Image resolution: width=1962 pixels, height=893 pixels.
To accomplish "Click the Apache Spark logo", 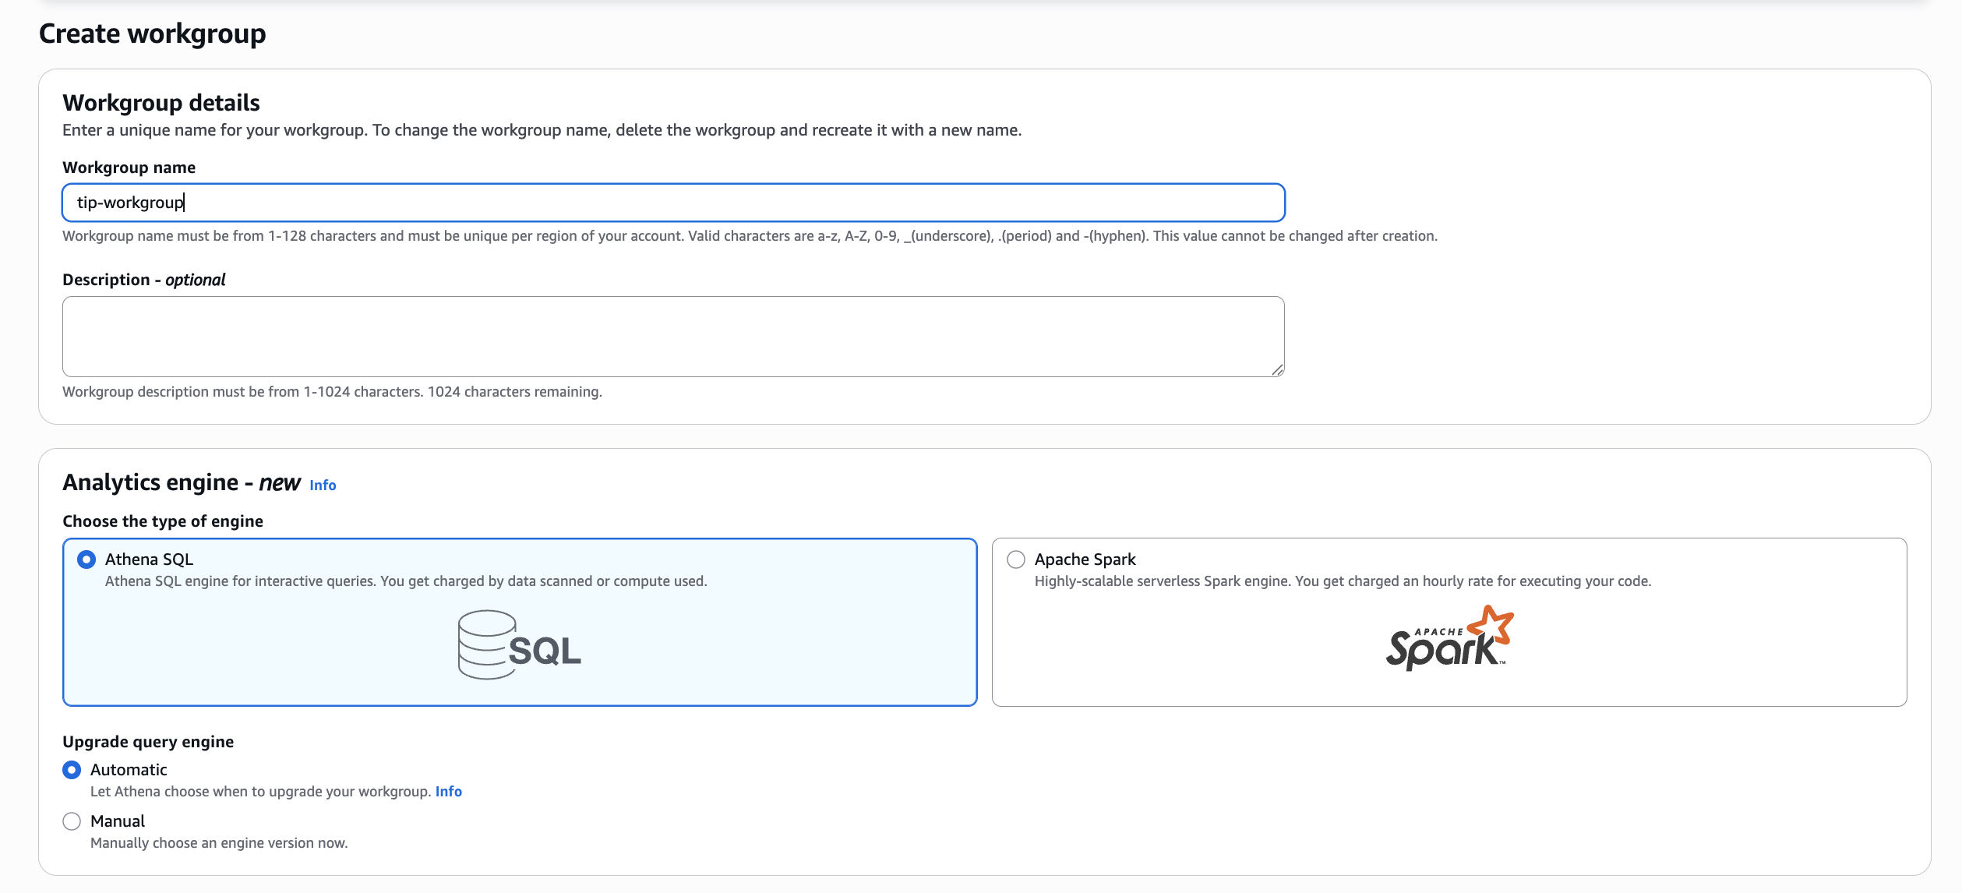I will coord(1449,638).
